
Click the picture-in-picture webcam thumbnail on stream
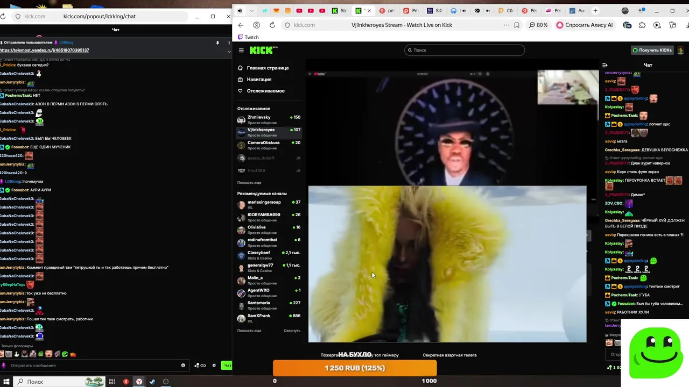pyautogui.click(x=568, y=88)
